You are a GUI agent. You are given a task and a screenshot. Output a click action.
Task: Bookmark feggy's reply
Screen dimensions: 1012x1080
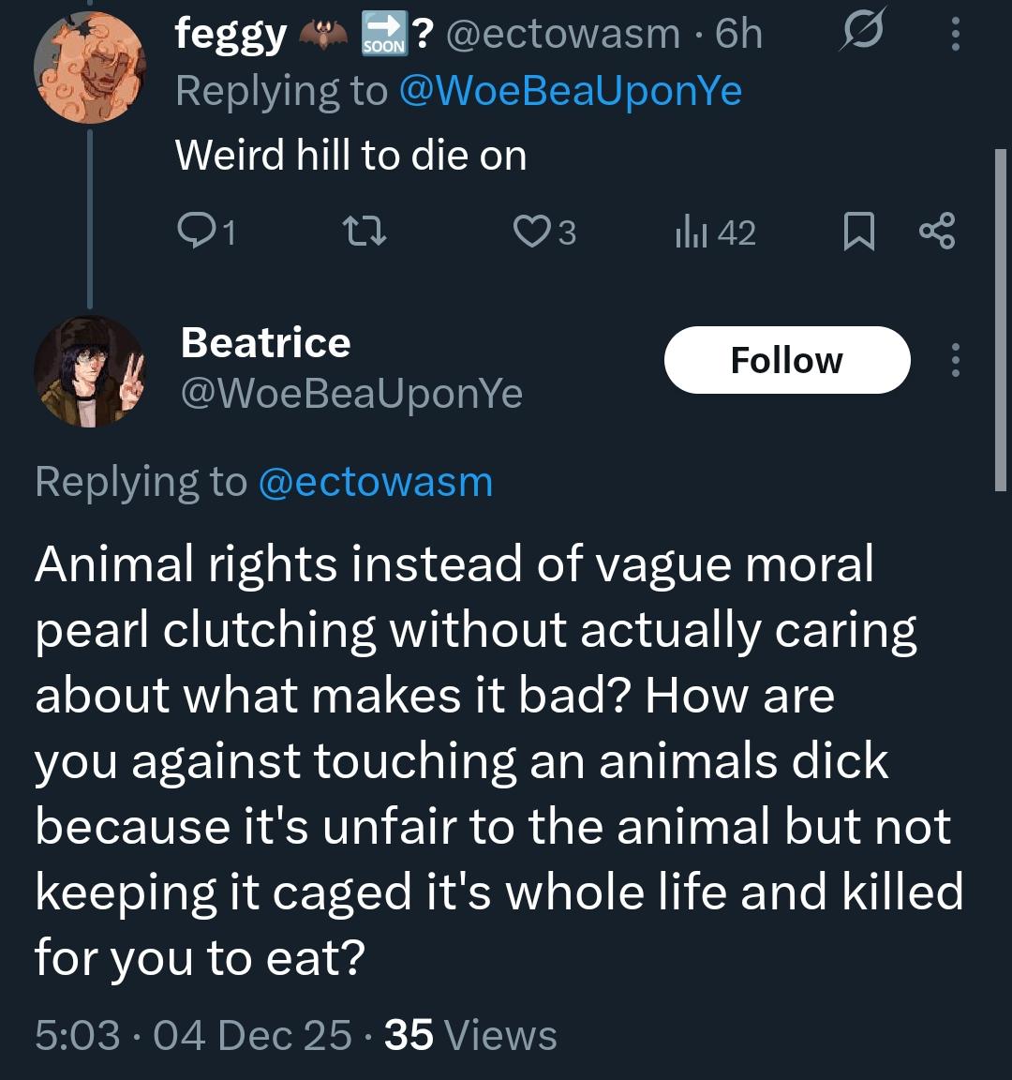(858, 232)
